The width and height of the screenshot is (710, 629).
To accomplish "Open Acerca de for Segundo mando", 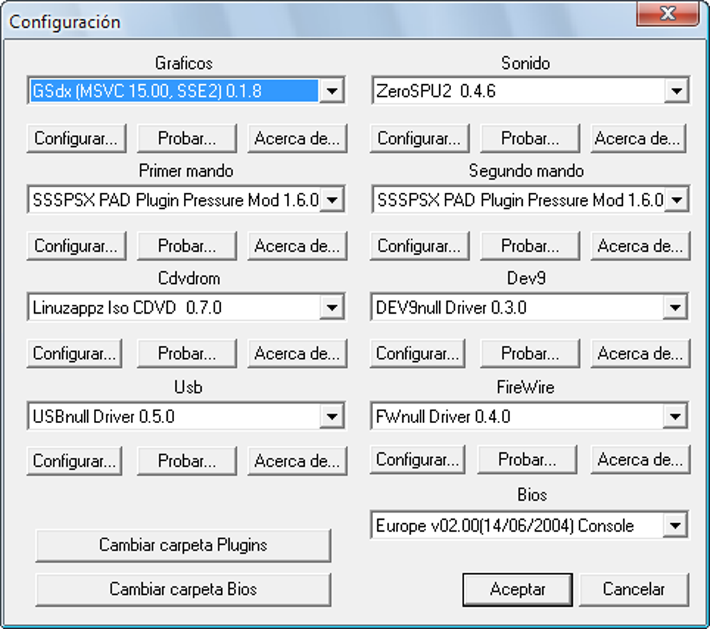I will pos(640,246).
